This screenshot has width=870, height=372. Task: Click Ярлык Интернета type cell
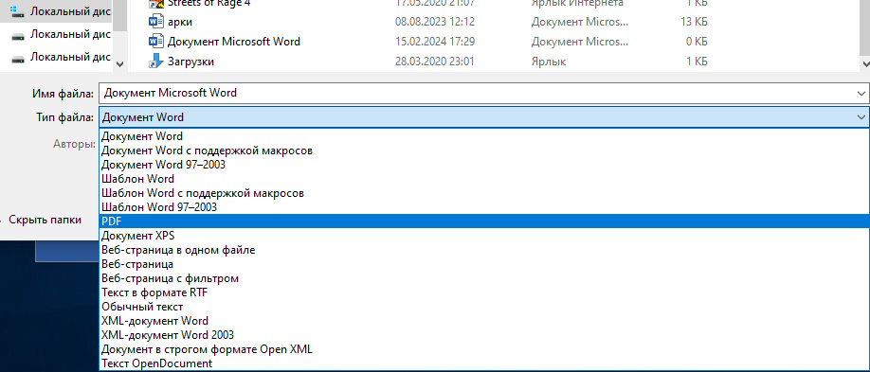[x=577, y=4]
